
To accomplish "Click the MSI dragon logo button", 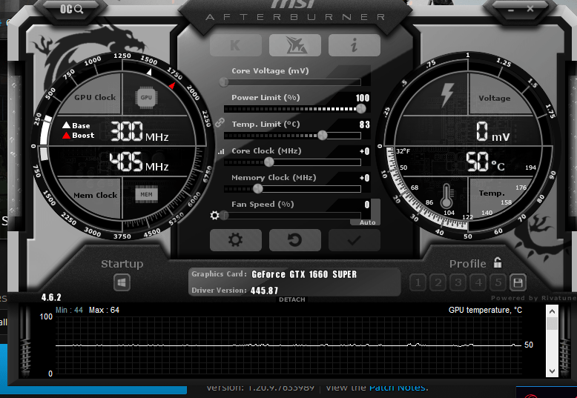I will tap(295, 45).
